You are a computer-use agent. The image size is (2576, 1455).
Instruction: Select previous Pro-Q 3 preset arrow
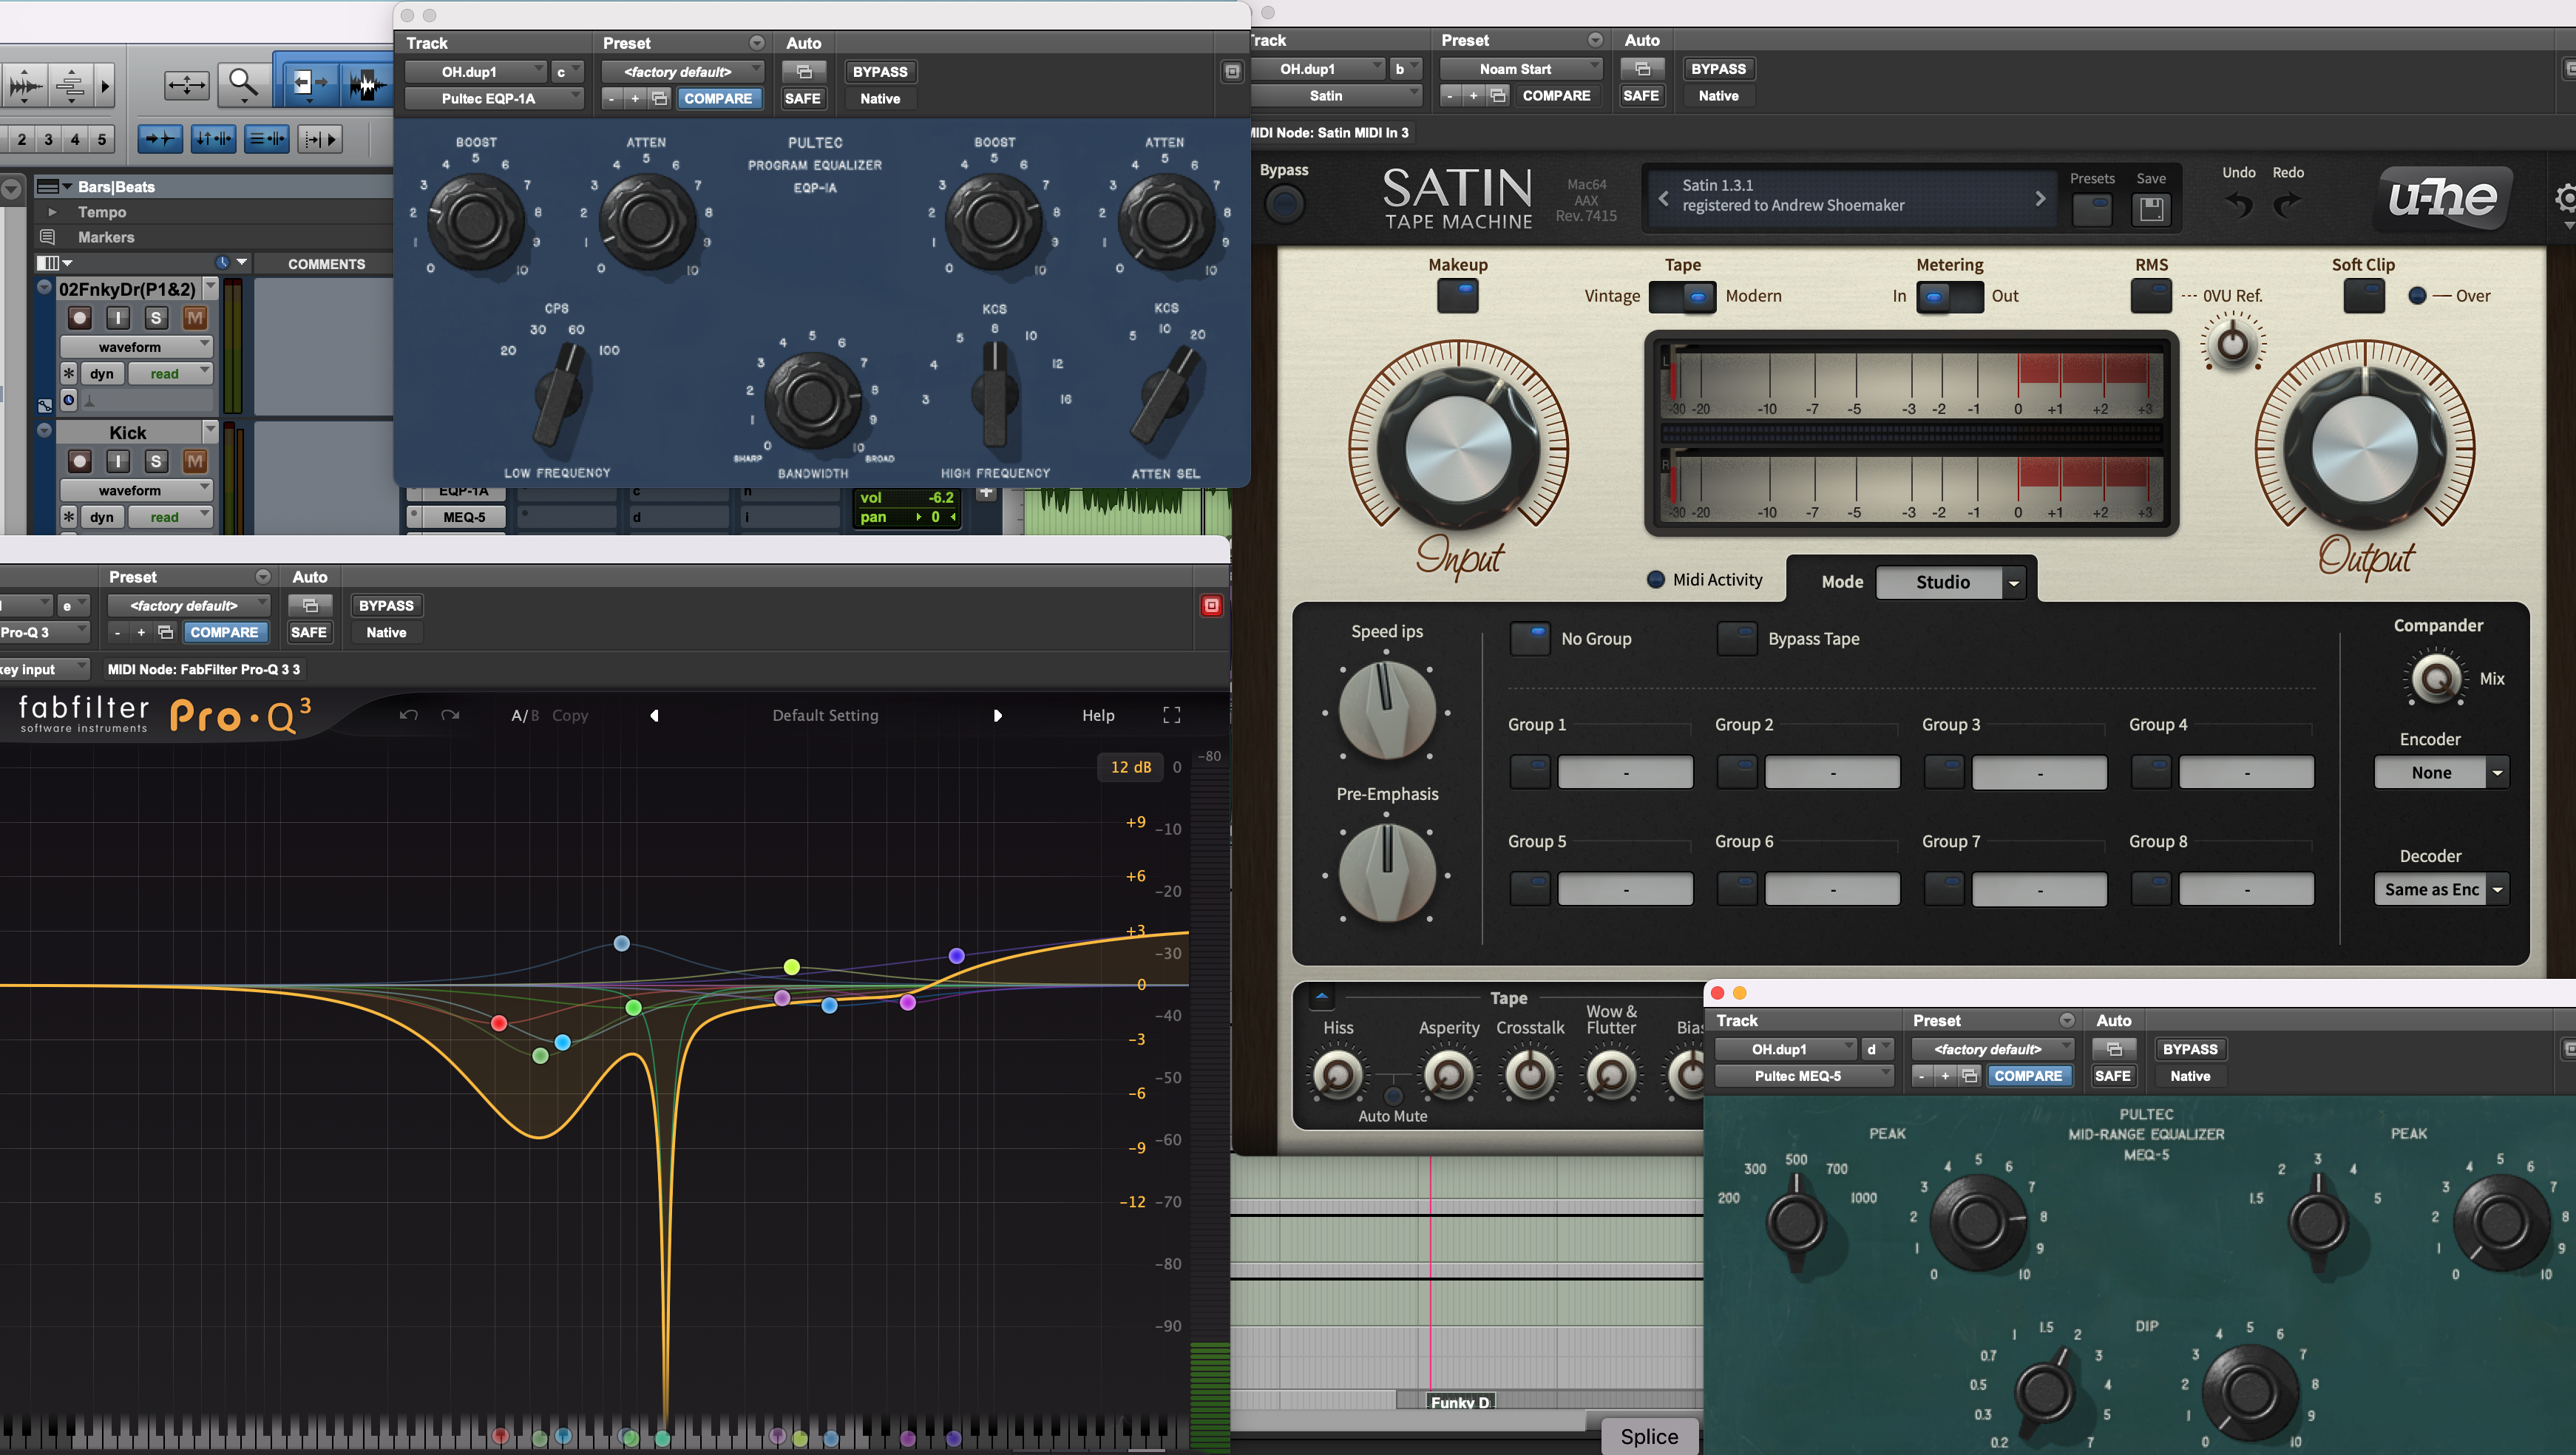coord(654,715)
